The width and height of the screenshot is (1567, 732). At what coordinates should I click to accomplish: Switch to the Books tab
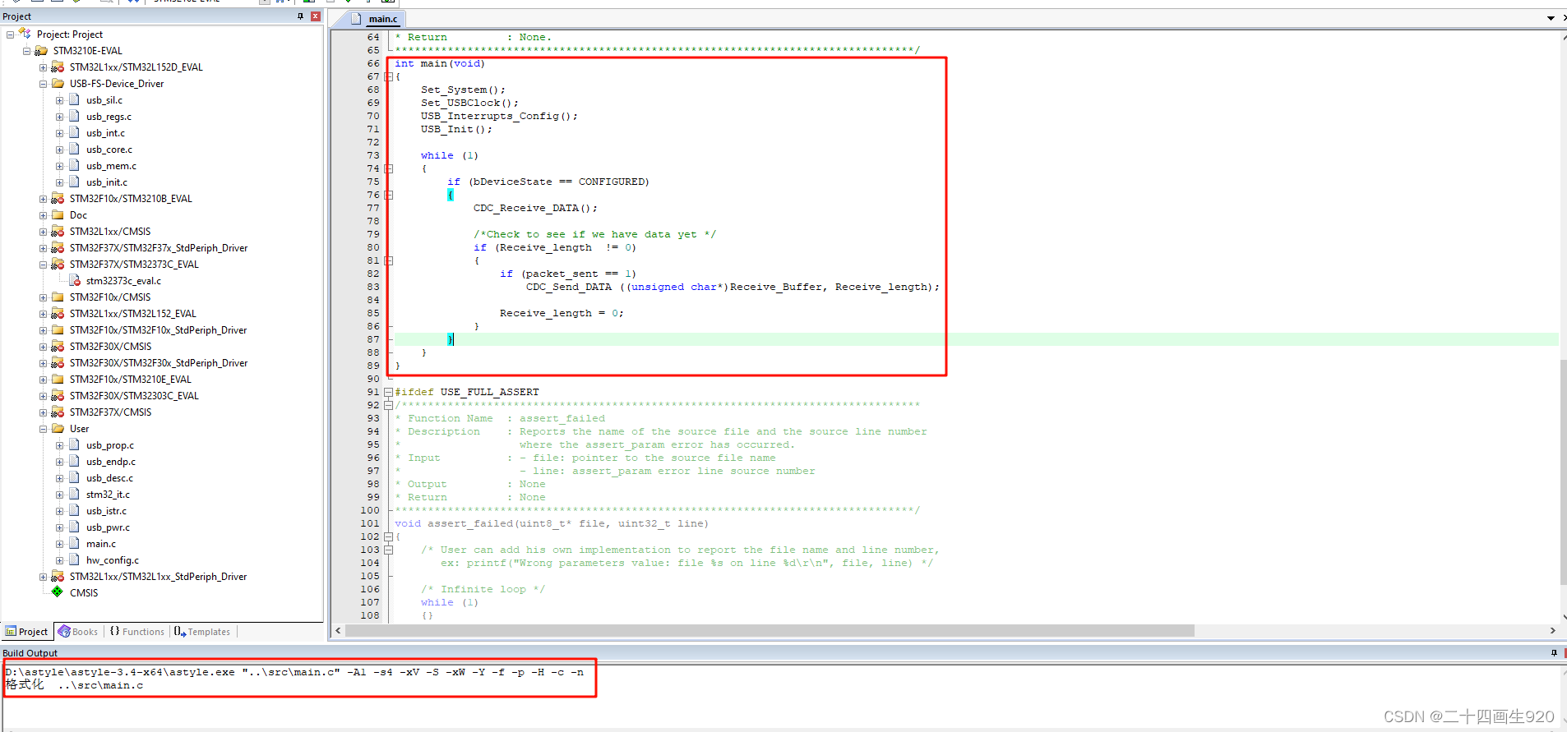pos(78,632)
